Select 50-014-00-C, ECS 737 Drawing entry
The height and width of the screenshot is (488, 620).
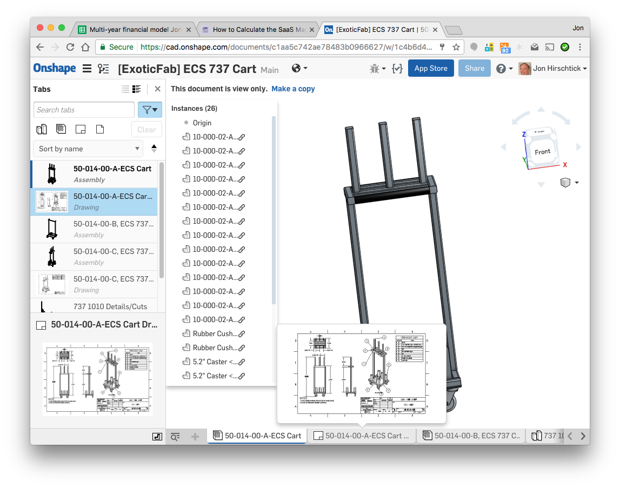coord(94,284)
